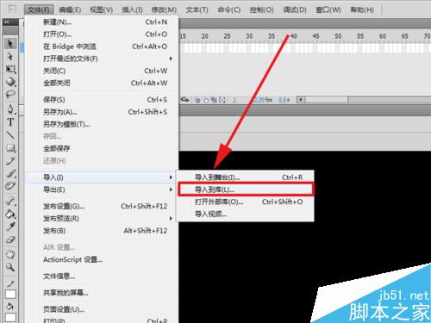Open the 文本(T) menu

197,10
